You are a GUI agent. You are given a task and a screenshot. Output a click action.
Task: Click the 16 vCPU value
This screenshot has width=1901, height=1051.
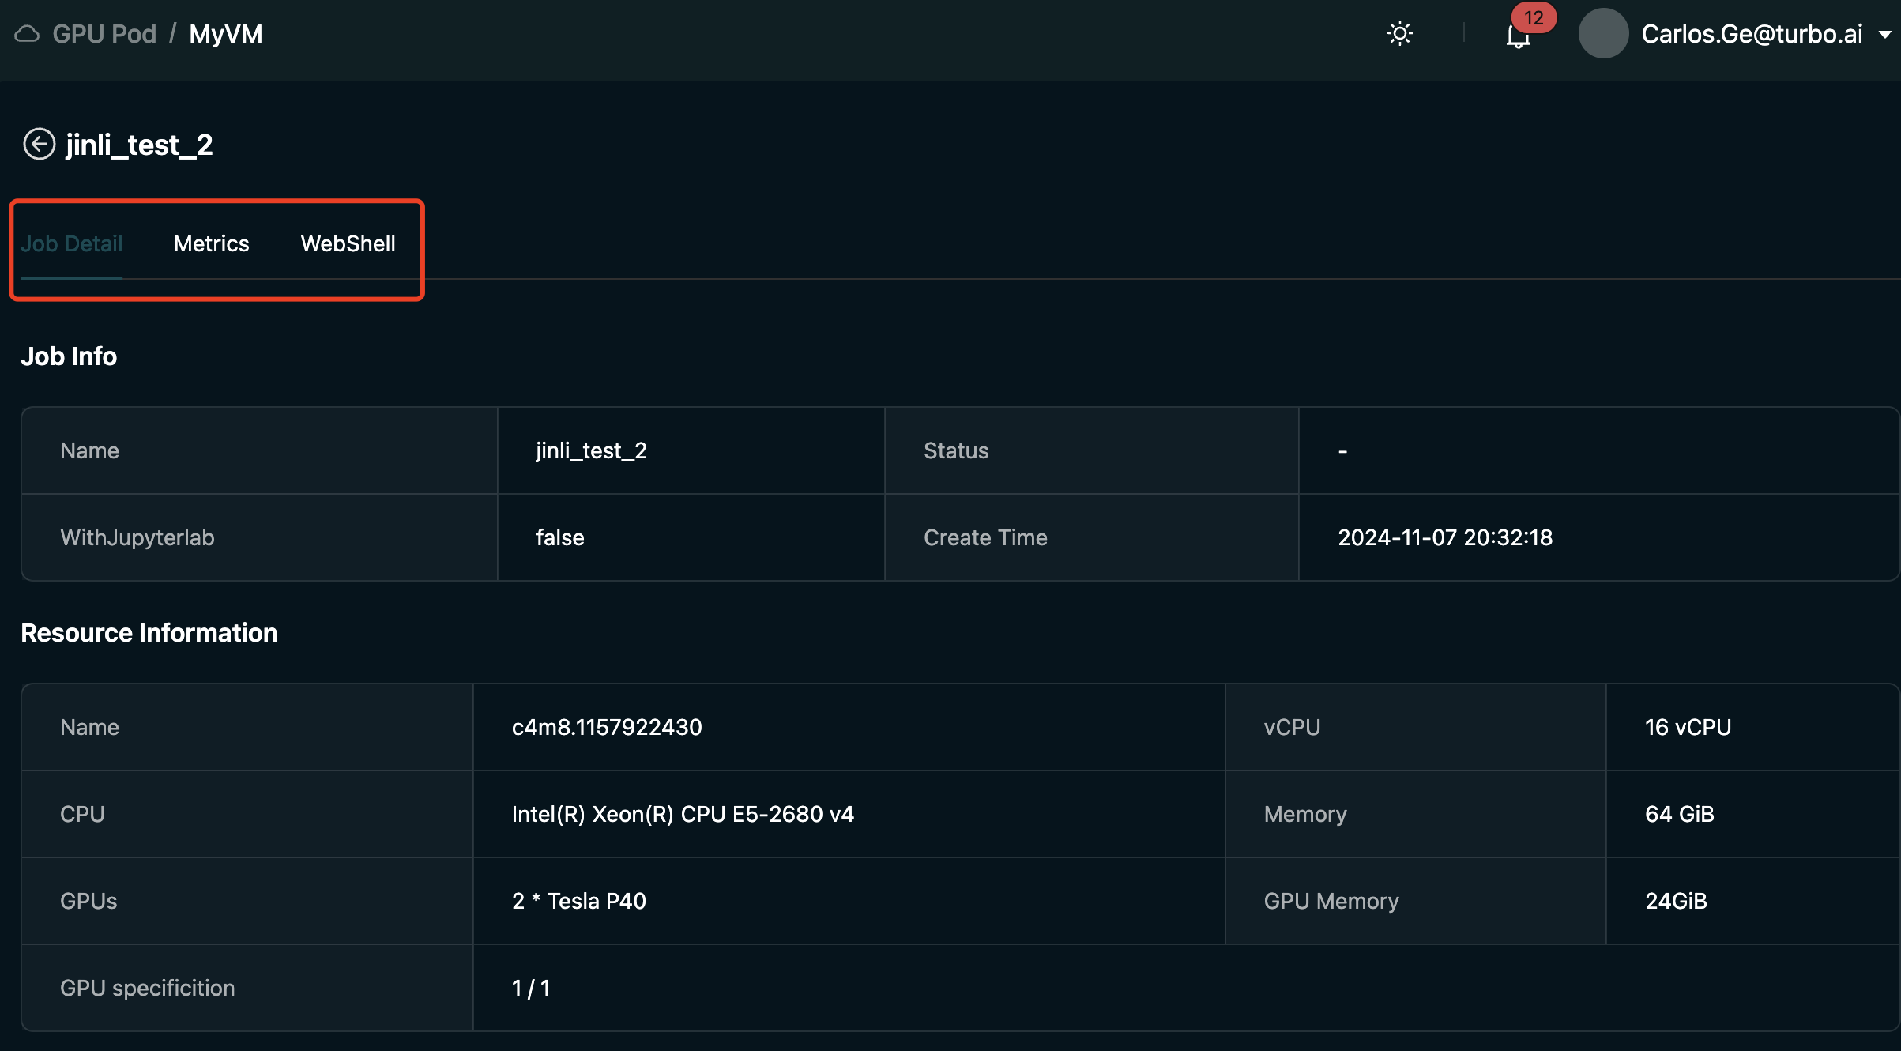pyautogui.click(x=1688, y=727)
